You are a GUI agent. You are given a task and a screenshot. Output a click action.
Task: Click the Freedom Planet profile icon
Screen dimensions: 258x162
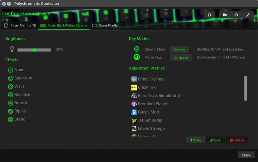134,104
